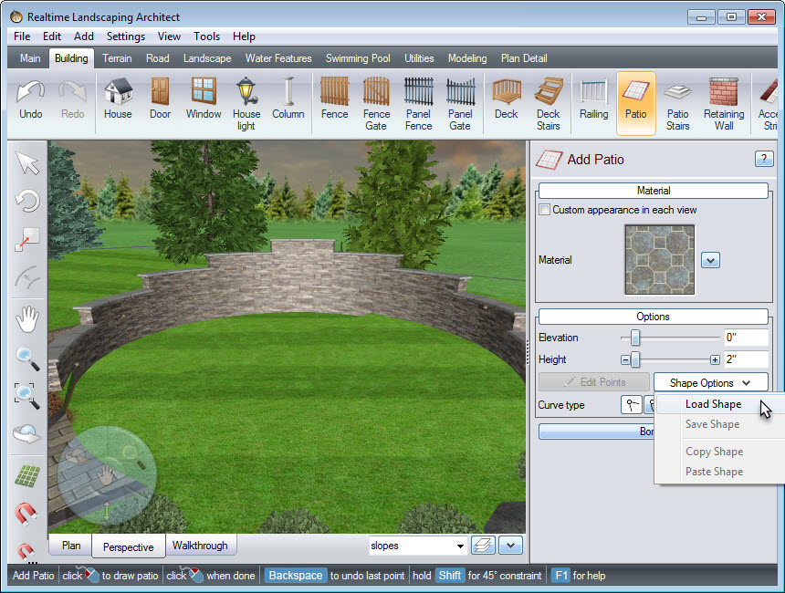Image resolution: width=785 pixels, height=593 pixels.
Task: Open the Tools menu
Action: pos(207,36)
